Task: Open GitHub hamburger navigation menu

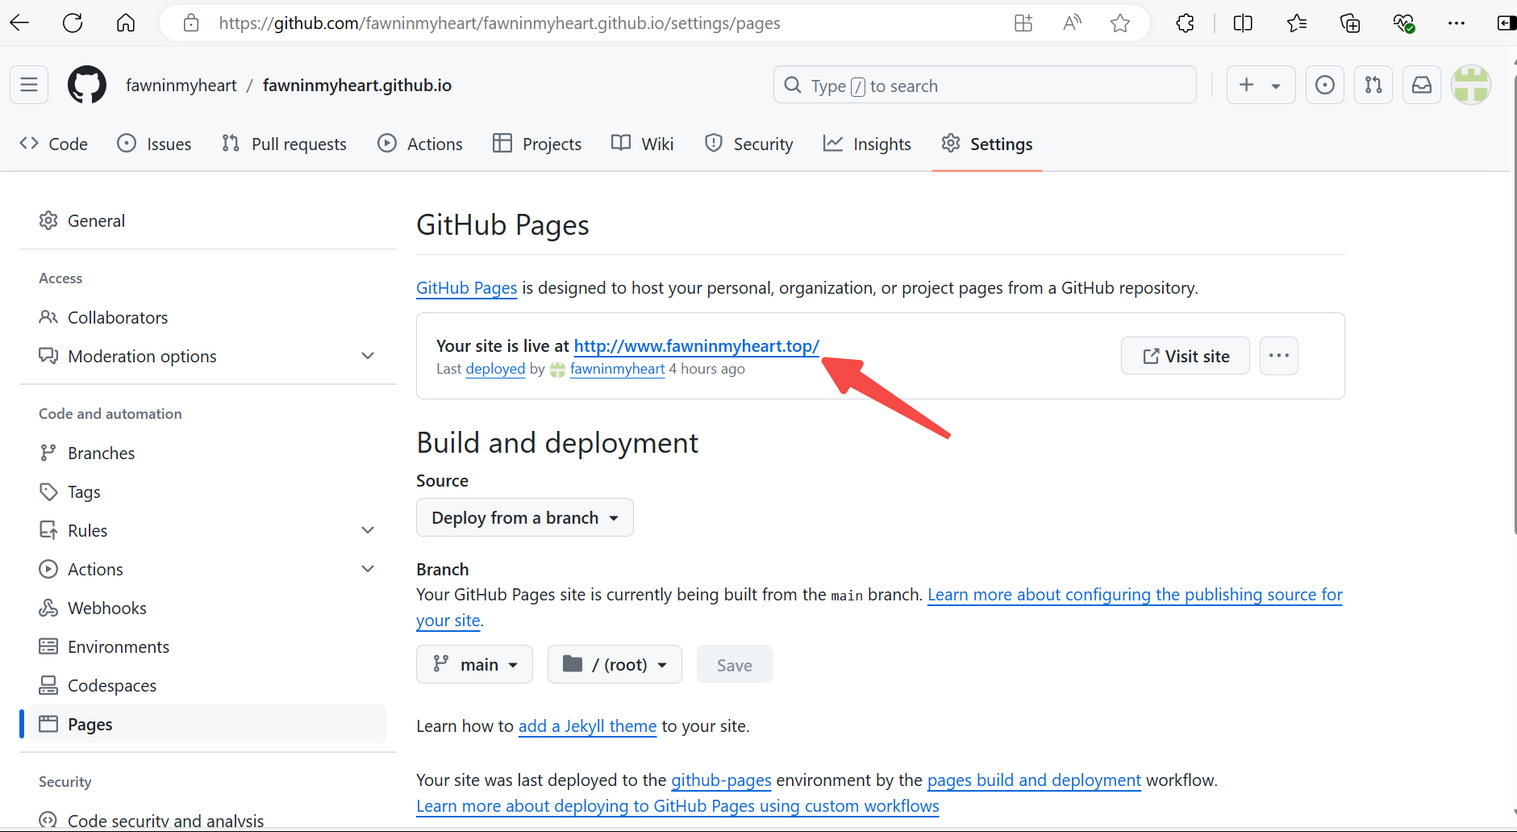Action: pos(29,85)
